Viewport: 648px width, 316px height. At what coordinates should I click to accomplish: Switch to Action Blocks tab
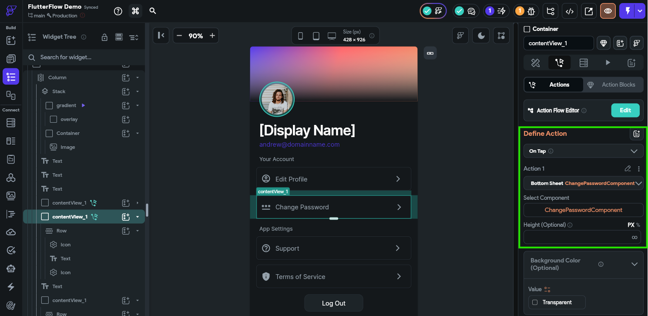(613, 85)
